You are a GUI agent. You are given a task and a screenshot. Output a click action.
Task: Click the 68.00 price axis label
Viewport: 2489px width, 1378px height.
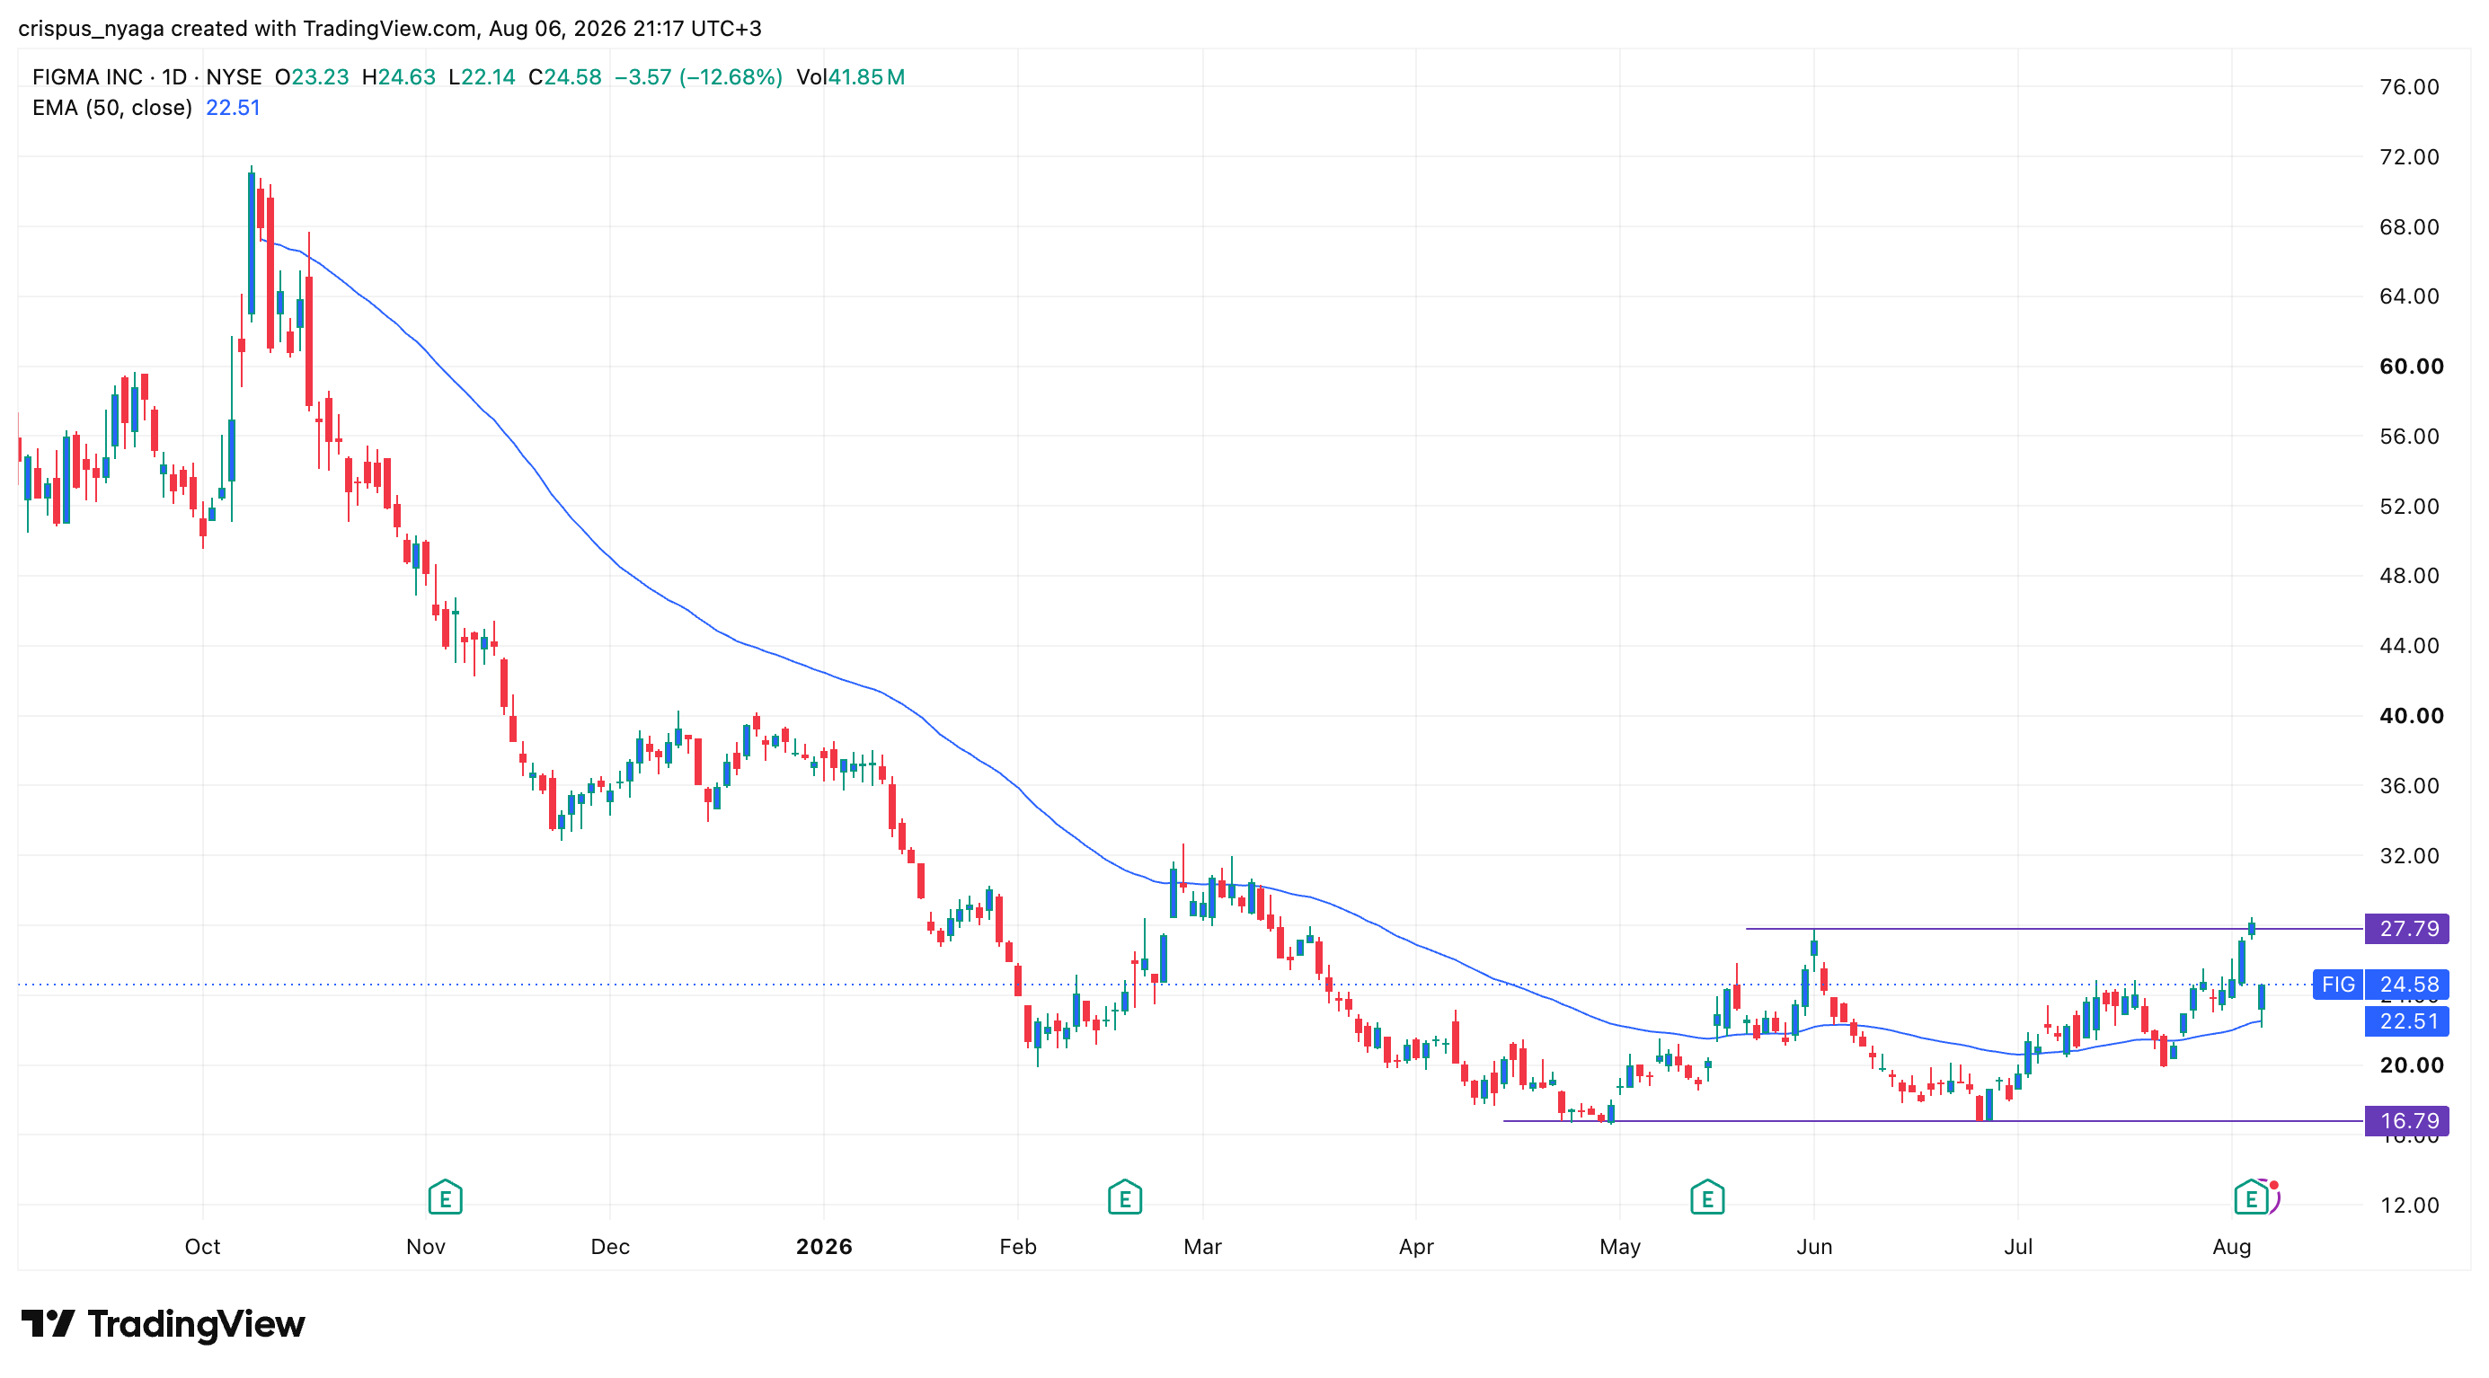point(2409,227)
